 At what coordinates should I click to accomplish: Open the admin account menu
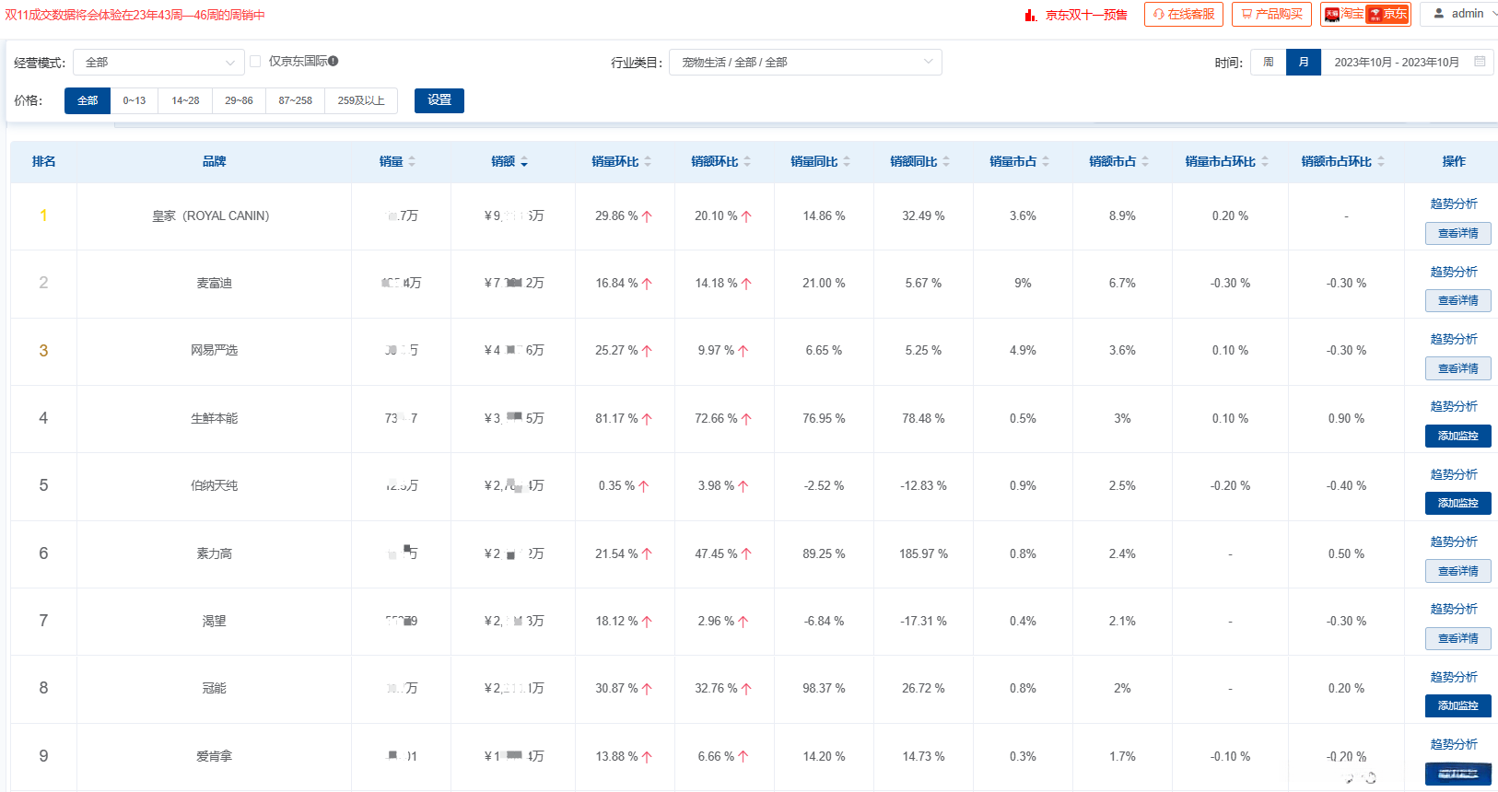[x=1458, y=14]
